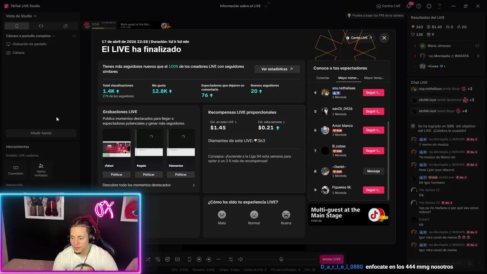Open Centro LIVE from the title bar

click(388, 6)
